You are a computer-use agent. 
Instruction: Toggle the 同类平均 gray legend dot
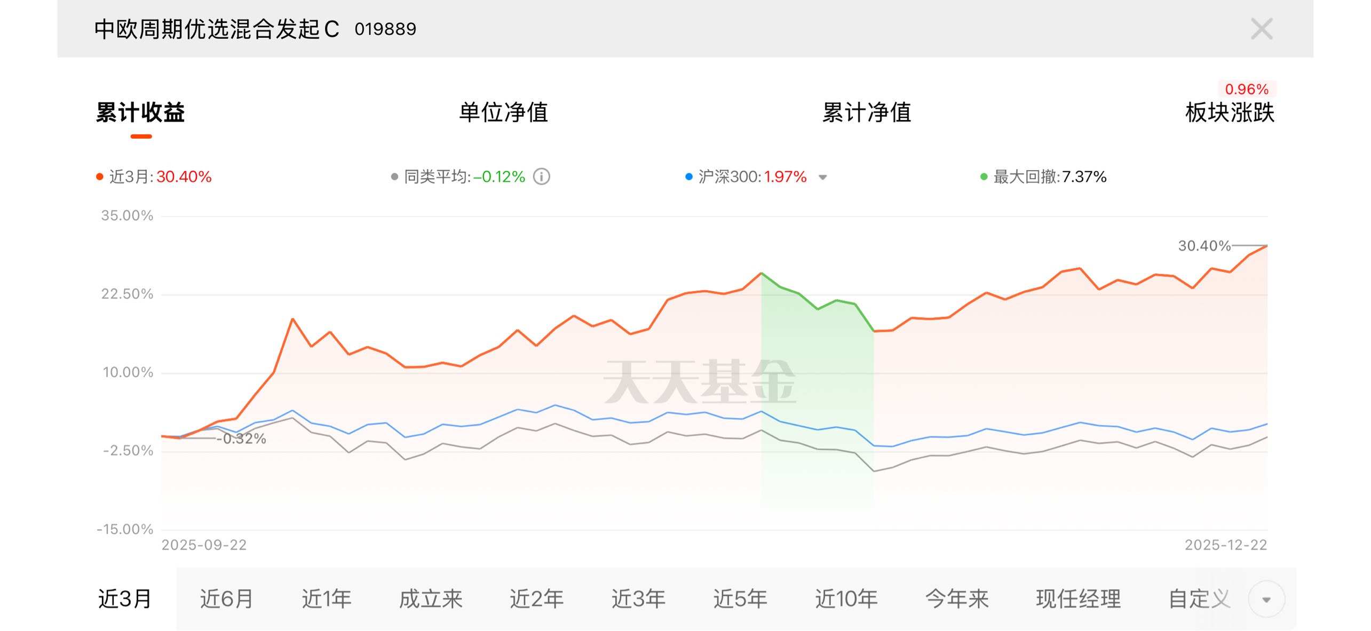click(x=394, y=177)
